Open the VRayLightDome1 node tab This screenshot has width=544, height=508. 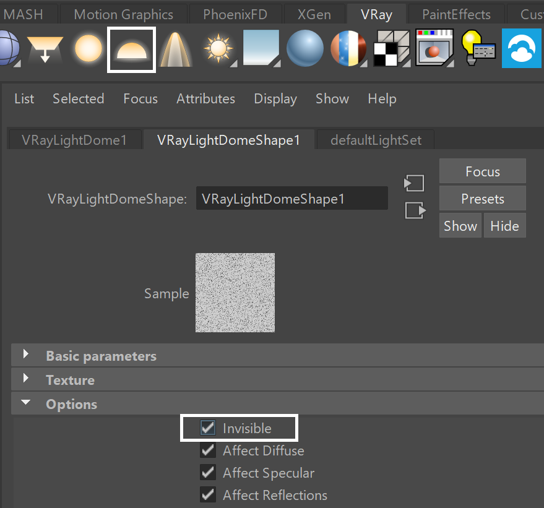(74, 140)
